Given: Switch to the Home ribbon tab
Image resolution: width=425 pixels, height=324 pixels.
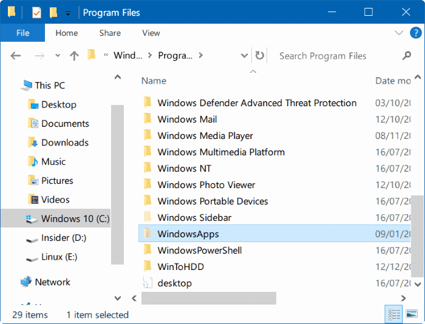Looking at the screenshot, I should (x=67, y=33).
